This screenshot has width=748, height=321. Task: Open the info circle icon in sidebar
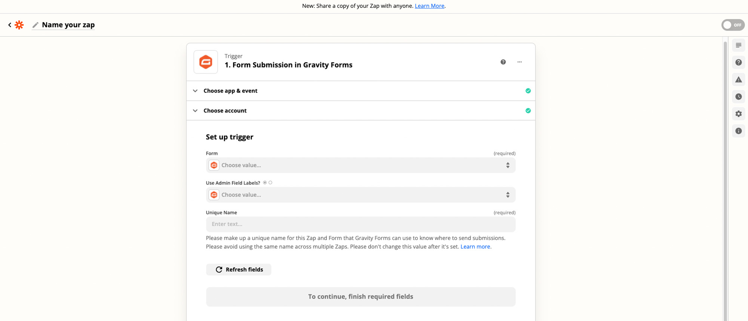click(739, 131)
